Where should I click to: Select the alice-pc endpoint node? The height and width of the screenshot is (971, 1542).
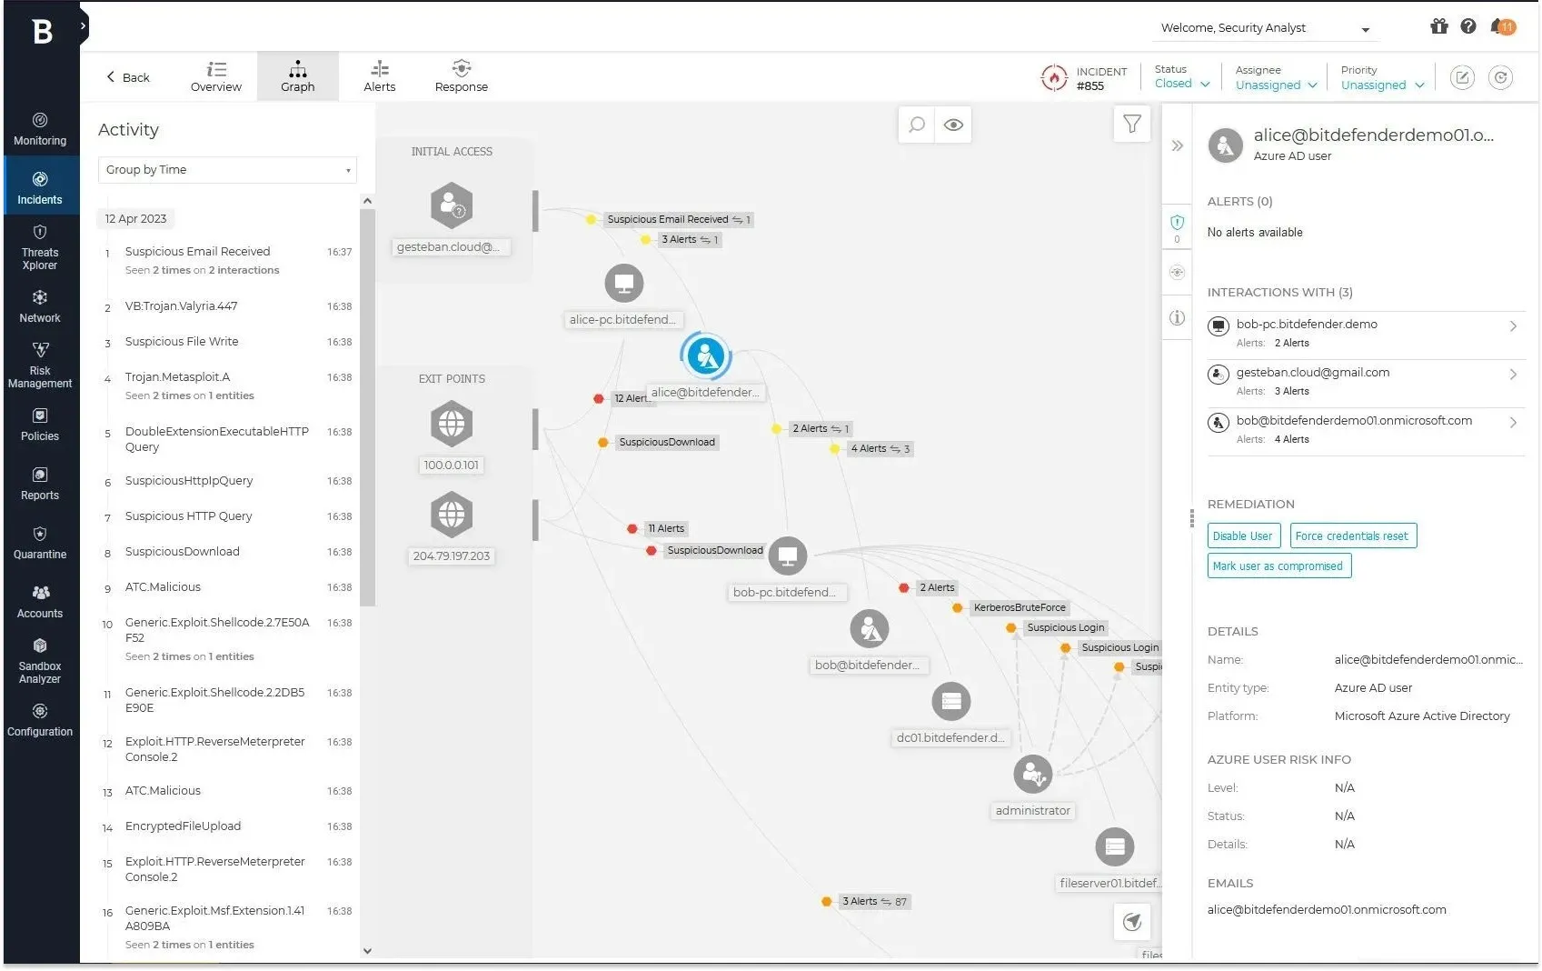click(624, 284)
